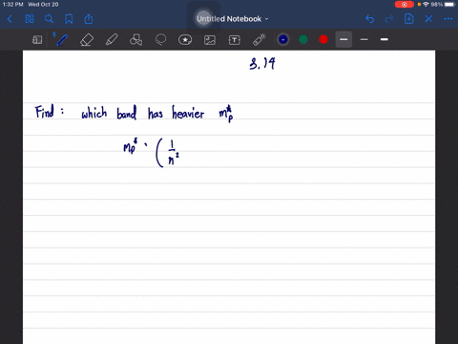458x344 pixels.
Task: Open the more options ellipsis menu
Action: click(x=448, y=19)
